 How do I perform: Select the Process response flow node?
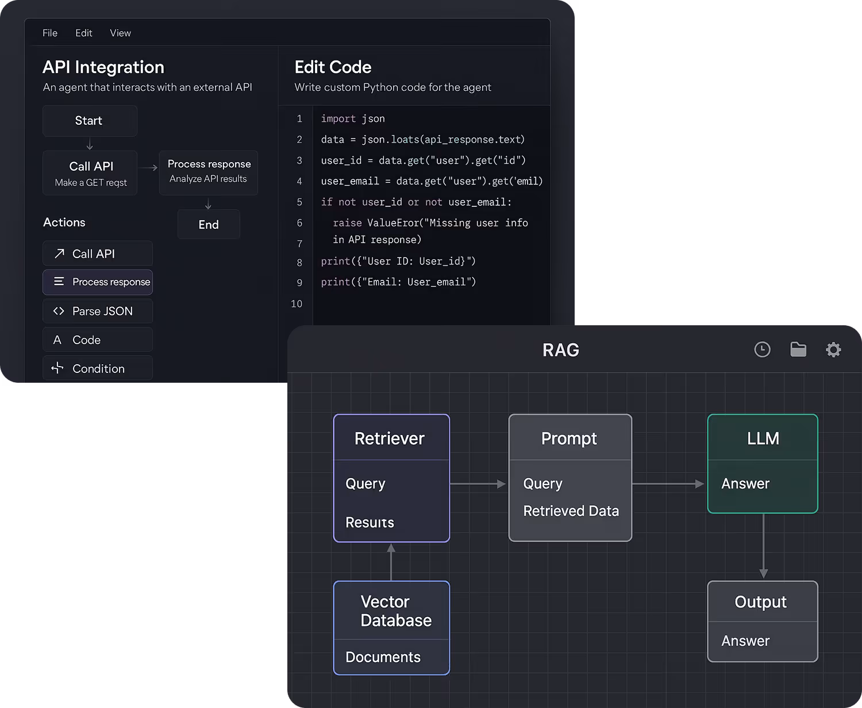(209, 173)
